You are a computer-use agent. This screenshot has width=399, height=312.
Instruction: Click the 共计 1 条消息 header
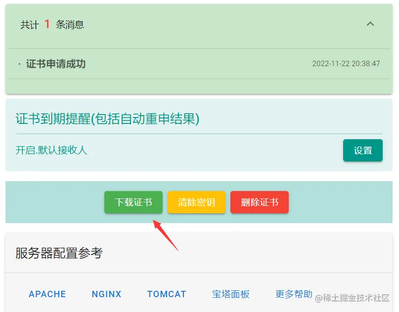click(x=52, y=24)
